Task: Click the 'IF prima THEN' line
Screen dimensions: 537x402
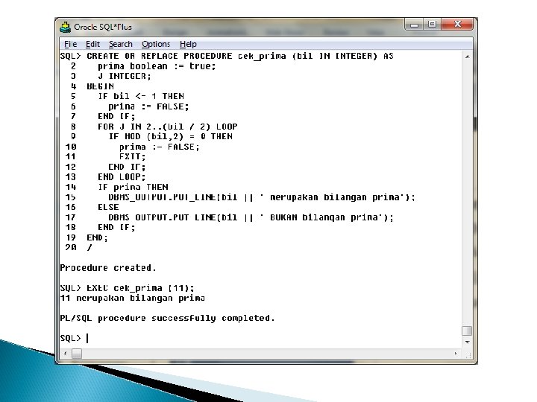Action: point(133,187)
